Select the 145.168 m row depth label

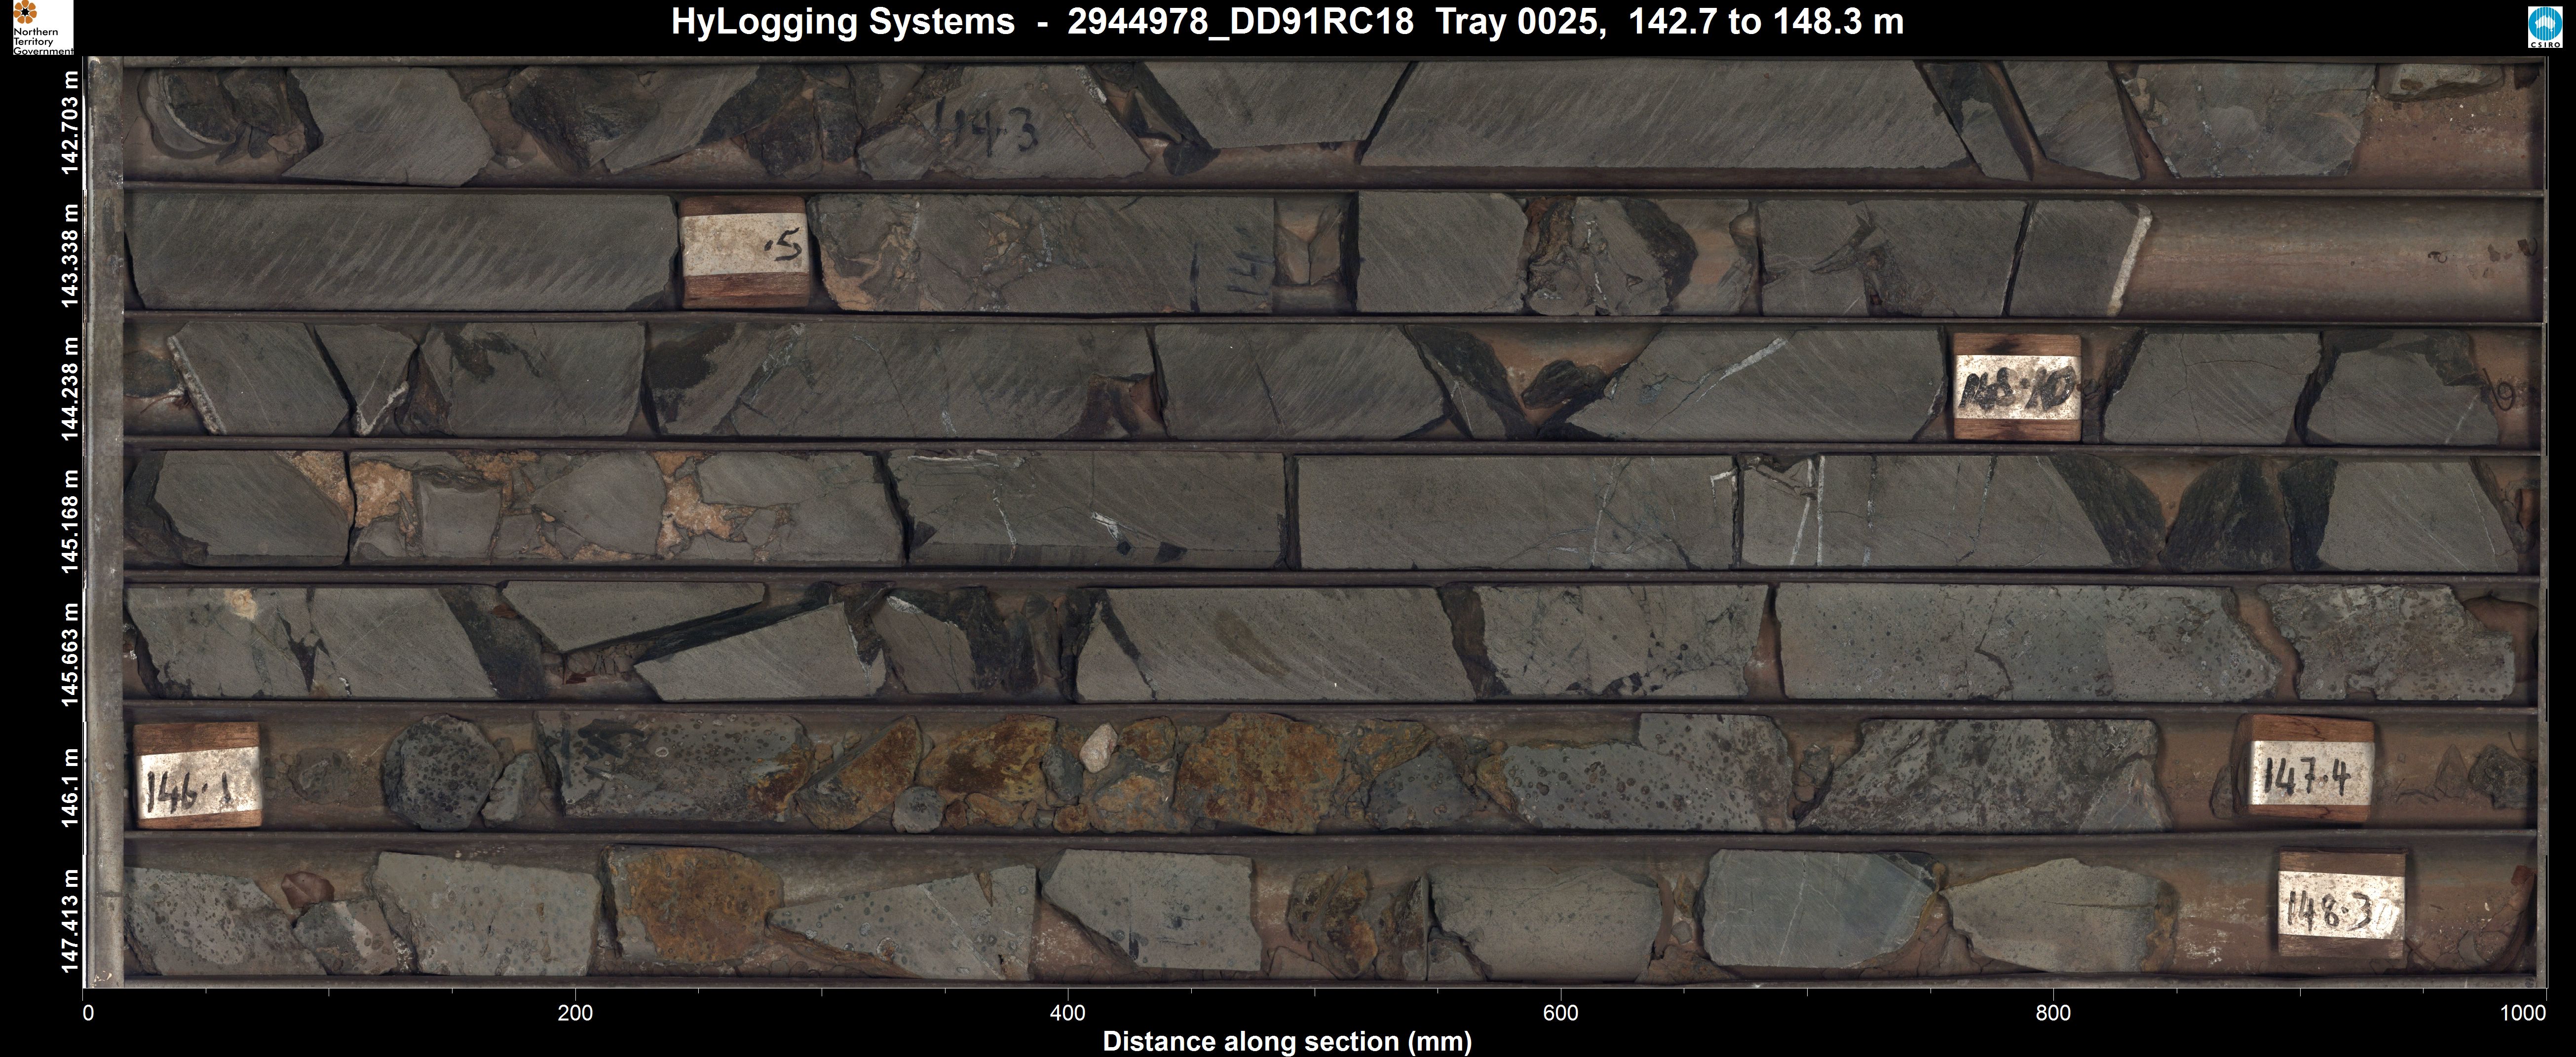click(x=70, y=520)
